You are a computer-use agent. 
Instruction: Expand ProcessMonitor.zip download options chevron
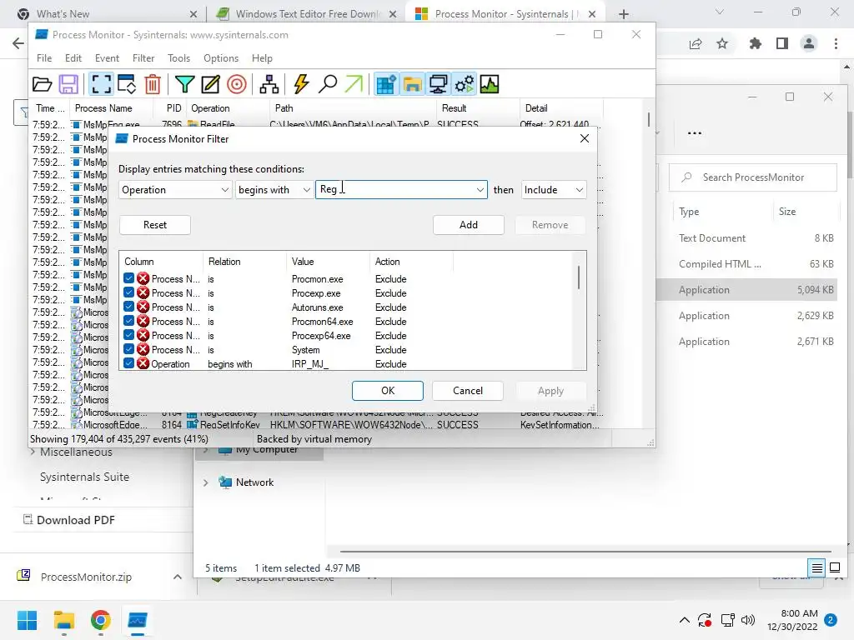[x=178, y=577]
